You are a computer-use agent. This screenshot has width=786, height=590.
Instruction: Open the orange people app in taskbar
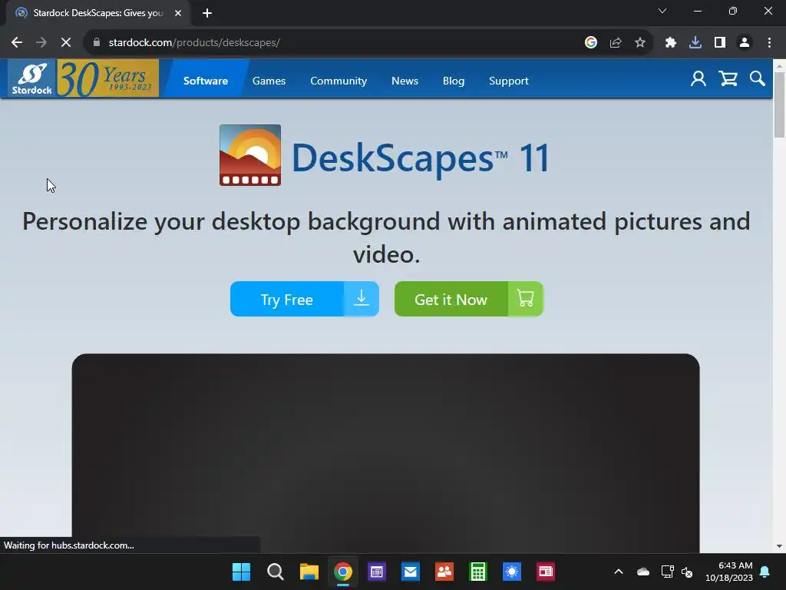point(444,572)
